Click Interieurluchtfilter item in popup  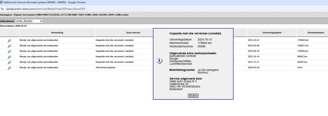(x=180, y=61)
